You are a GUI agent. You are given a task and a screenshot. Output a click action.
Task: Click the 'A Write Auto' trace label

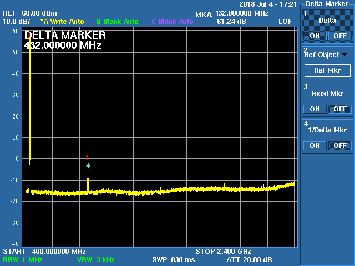(x=62, y=22)
